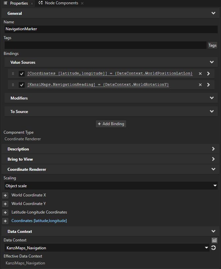Add the Latitude-Longitude Coordinates property

coord(5,212)
